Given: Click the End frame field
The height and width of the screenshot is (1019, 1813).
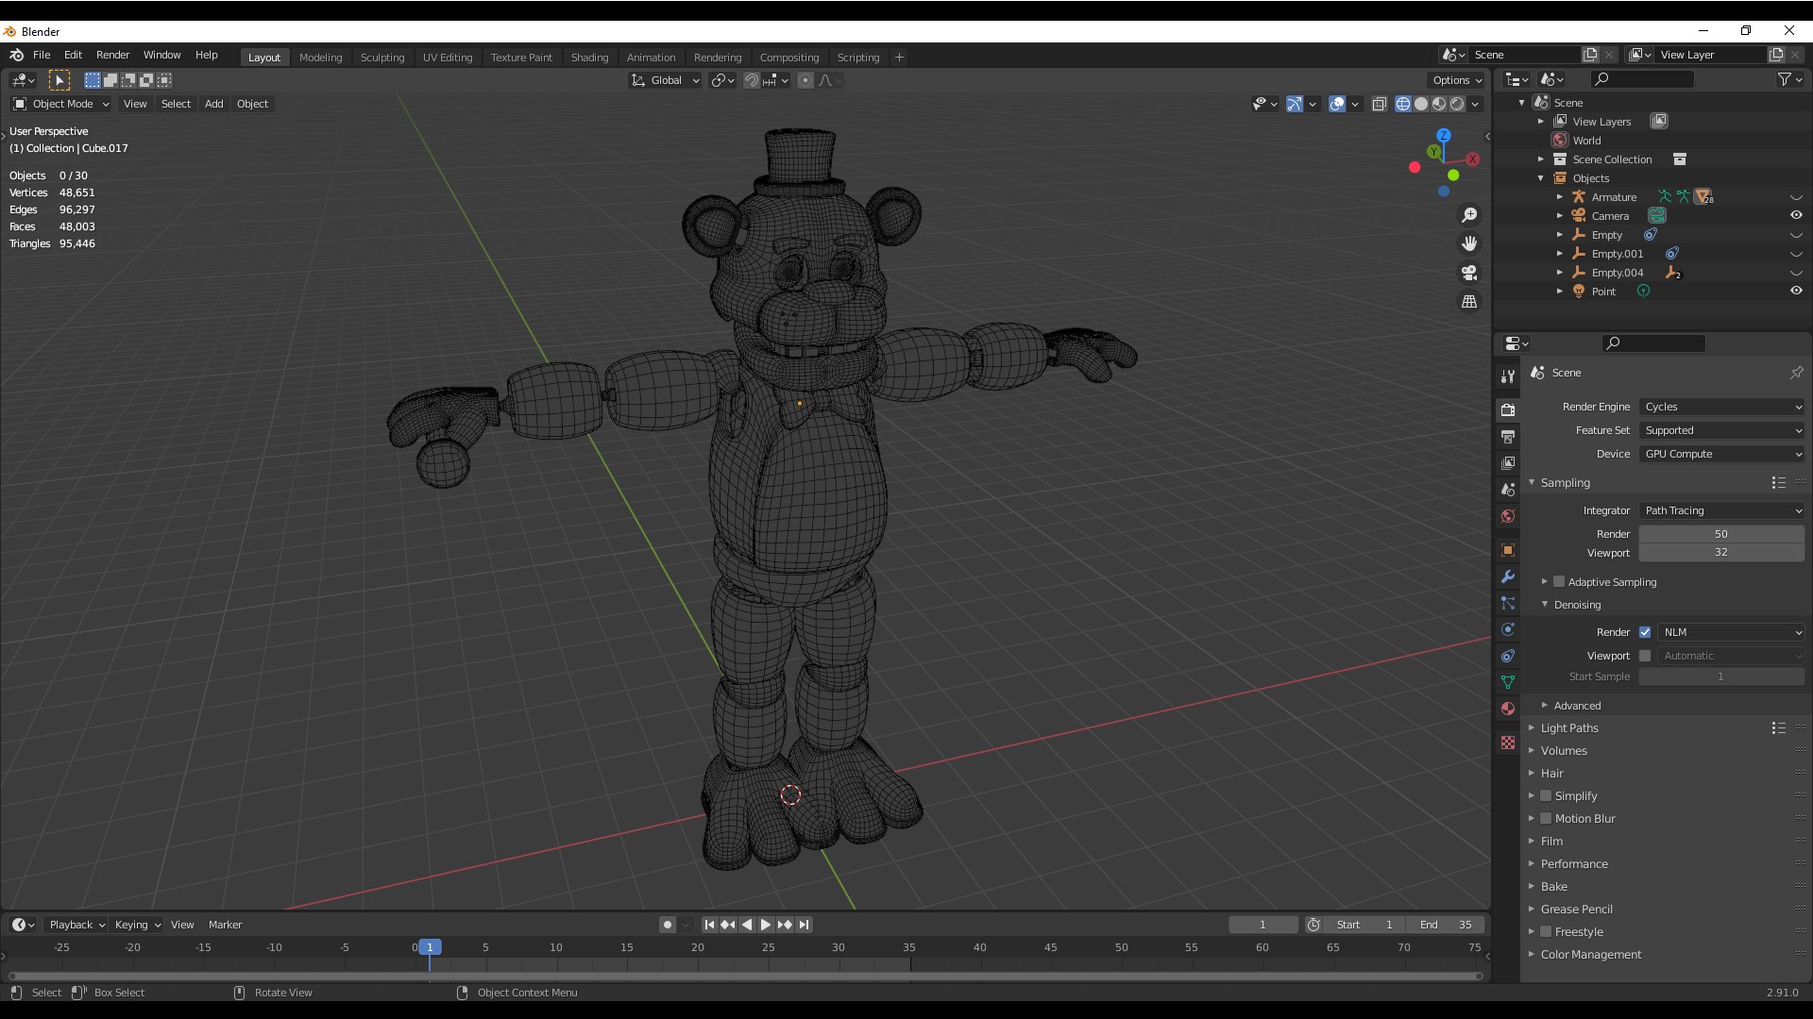Looking at the screenshot, I should [x=1445, y=925].
